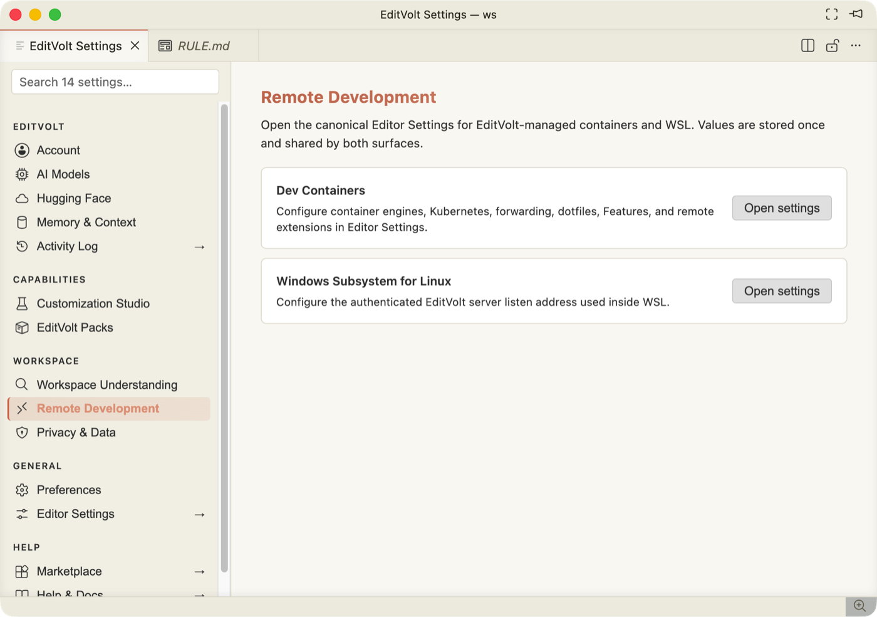Click the Dev Containers card title
The height and width of the screenshot is (617, 877).
[x=321, y=191]
